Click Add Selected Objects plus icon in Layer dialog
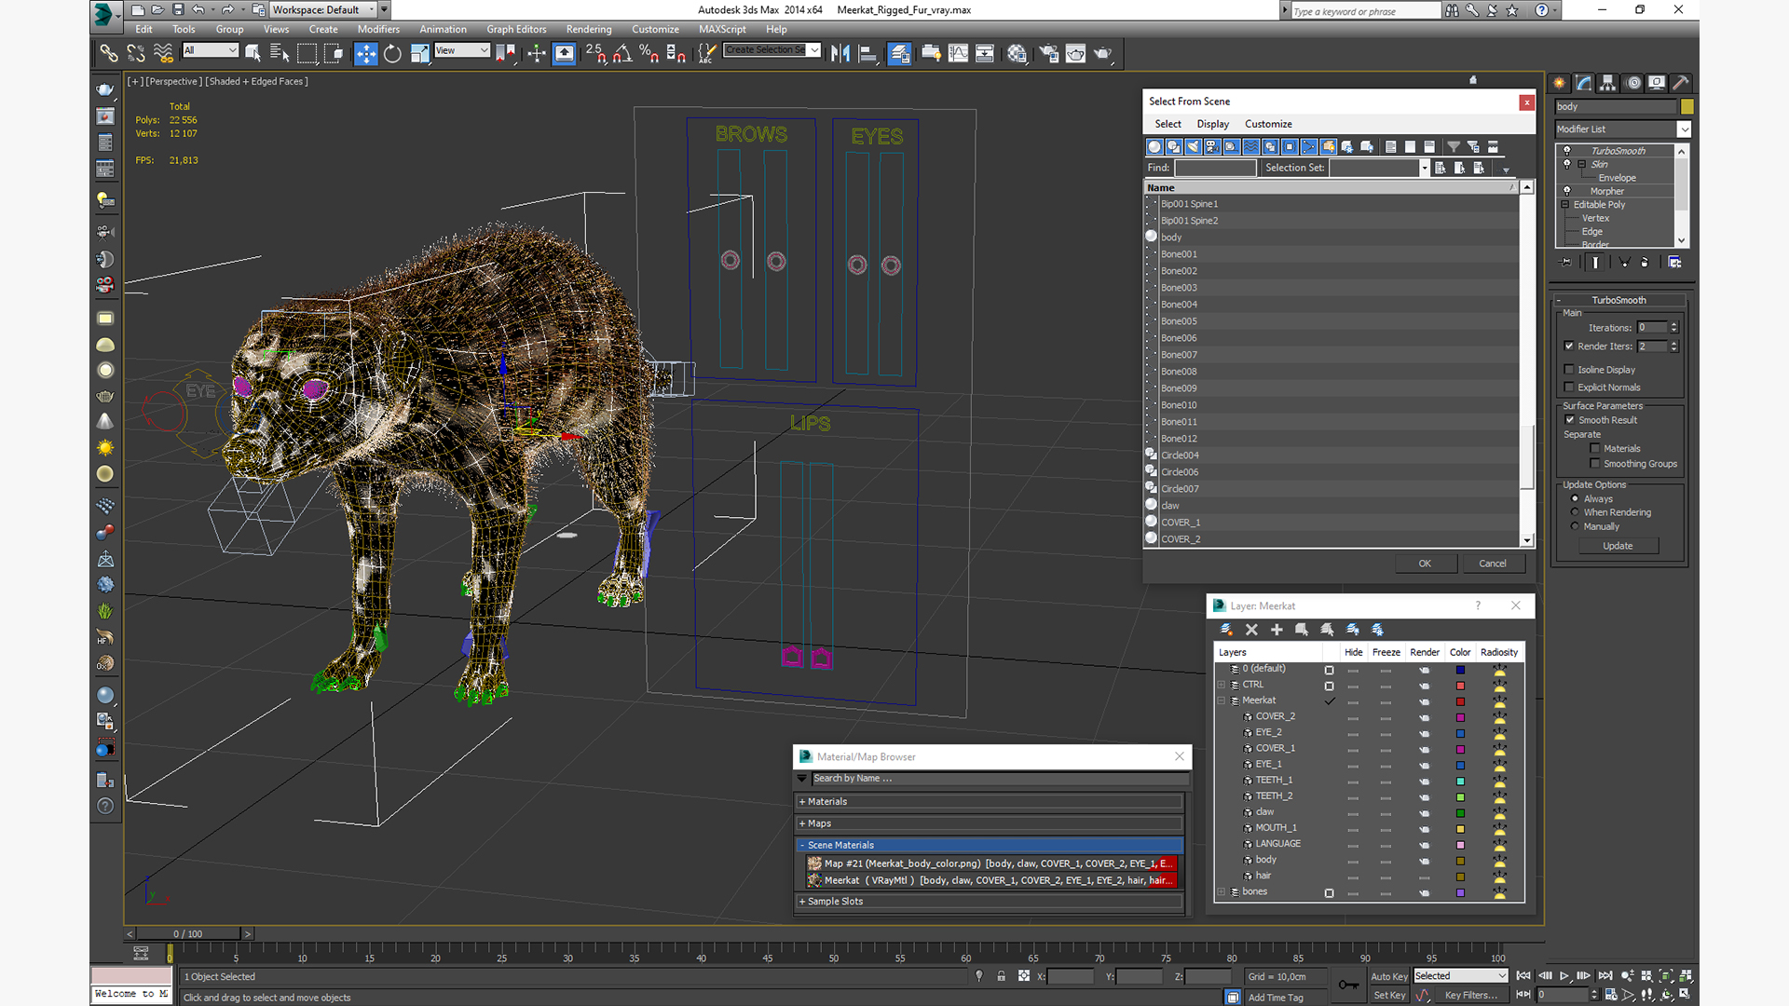Screen dimensions: 1789x1006 pos(1277,630)
